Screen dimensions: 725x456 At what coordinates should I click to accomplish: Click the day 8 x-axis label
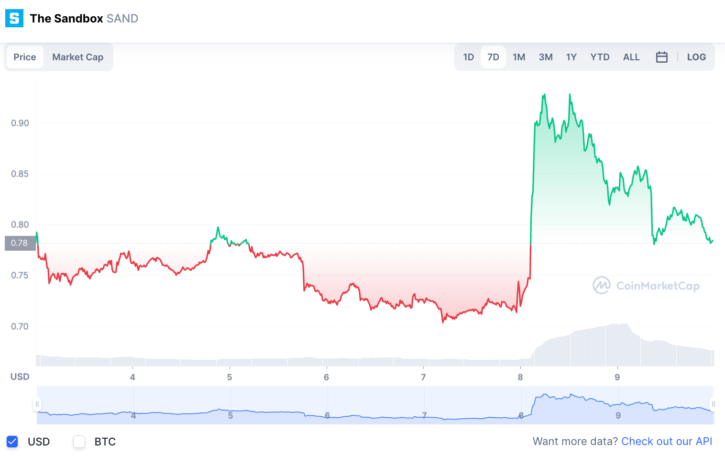(x=520, y=377)
